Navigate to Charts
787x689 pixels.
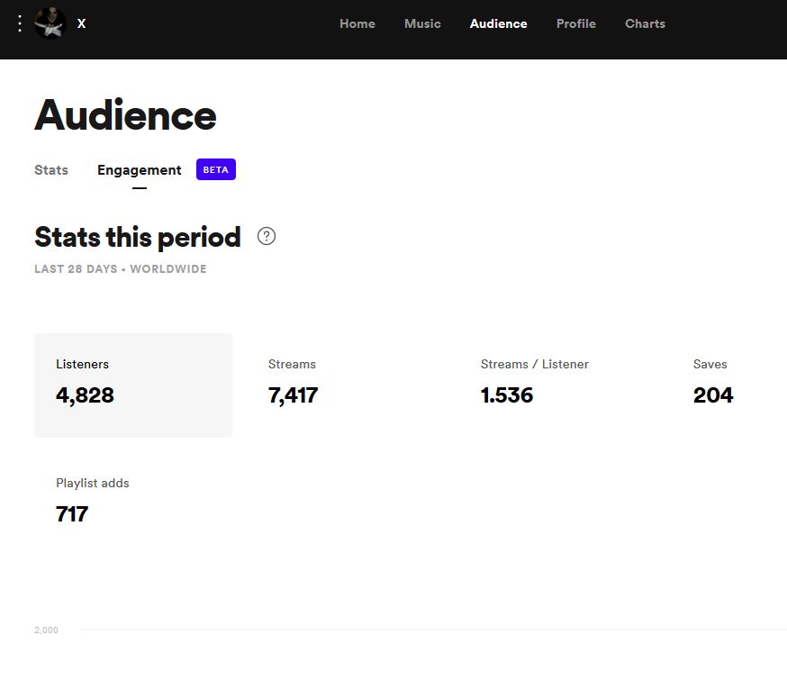pyautogui.click(x=645, y=23)
